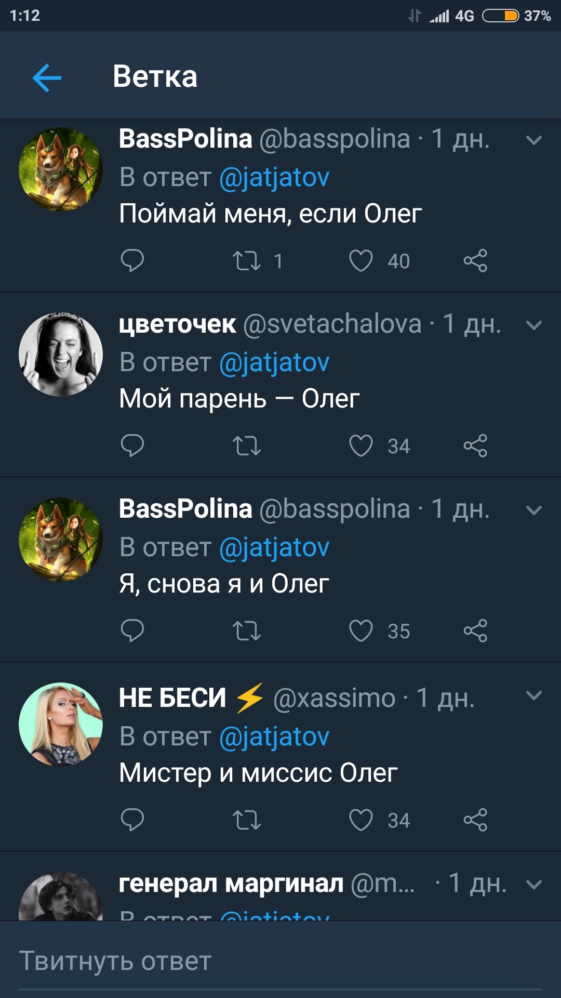Reply to the 'Я, снова я и Олег' tweet
561x998 pixels.
click(x=132, y=631)
